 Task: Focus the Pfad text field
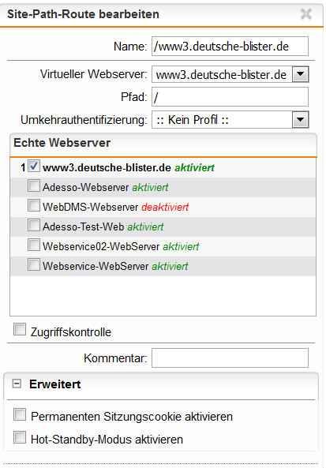[x=230, y=97]
